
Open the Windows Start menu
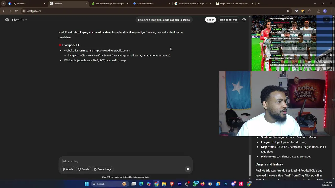tap(87, 184)
